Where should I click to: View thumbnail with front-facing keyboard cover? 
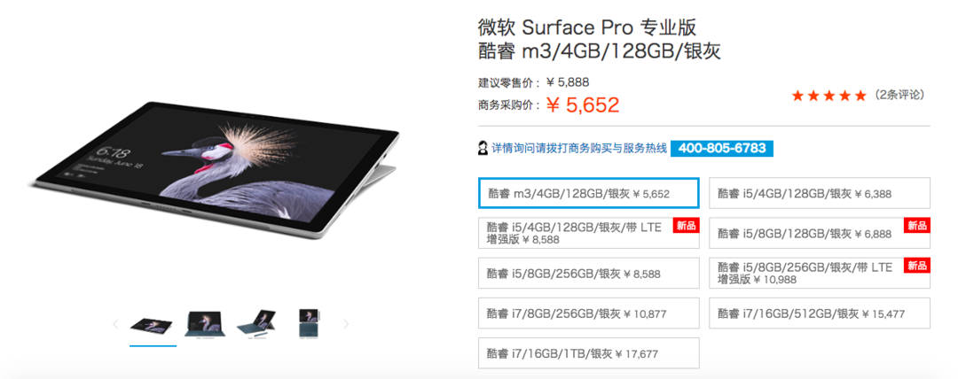tap(206, 323)
